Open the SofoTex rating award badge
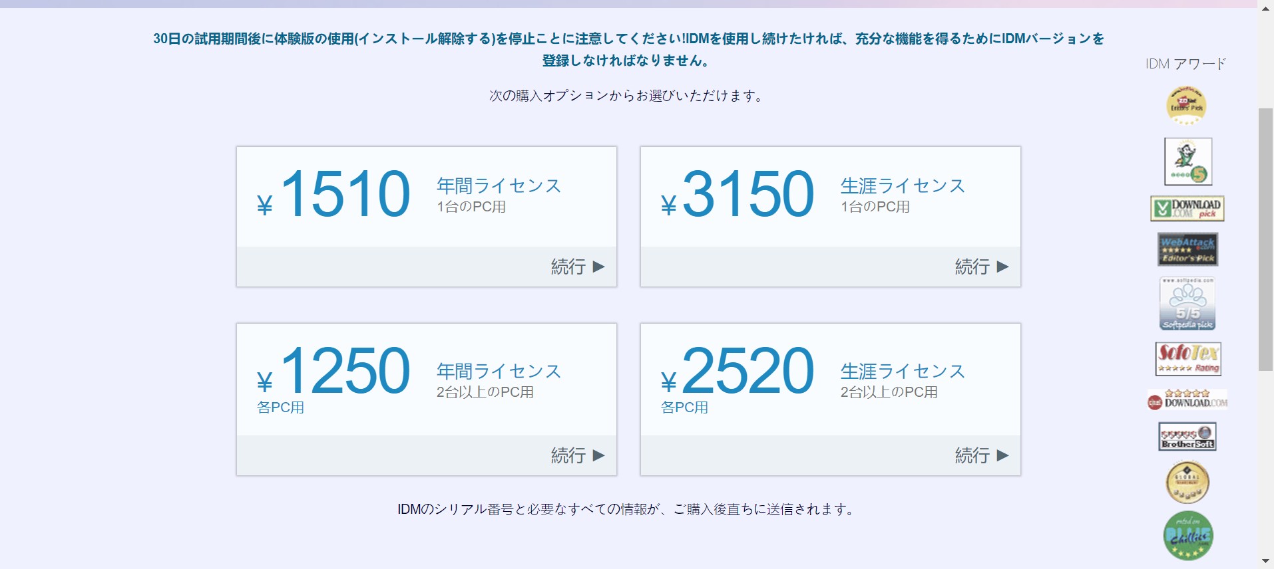This screenshot has height=569, width=1274. [1188, 359]
